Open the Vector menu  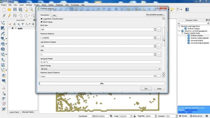pos(44,5)
